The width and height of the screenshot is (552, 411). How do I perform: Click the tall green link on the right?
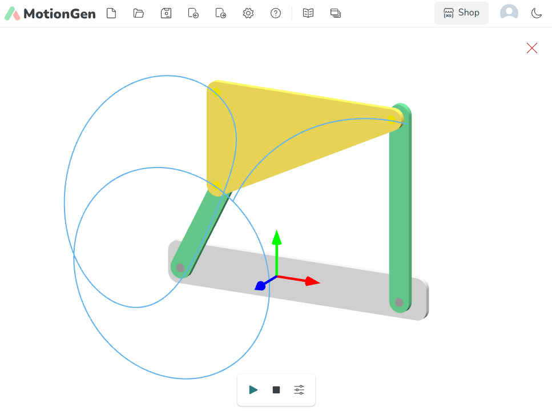pyautogui.click(x=400, y=217)
